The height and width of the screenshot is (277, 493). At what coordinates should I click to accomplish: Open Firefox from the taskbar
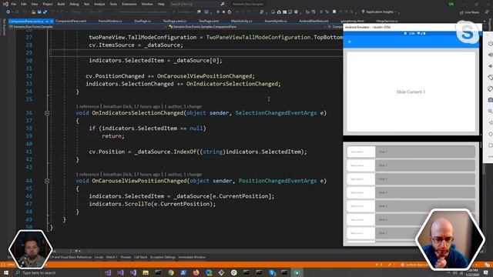click(196, 272)
